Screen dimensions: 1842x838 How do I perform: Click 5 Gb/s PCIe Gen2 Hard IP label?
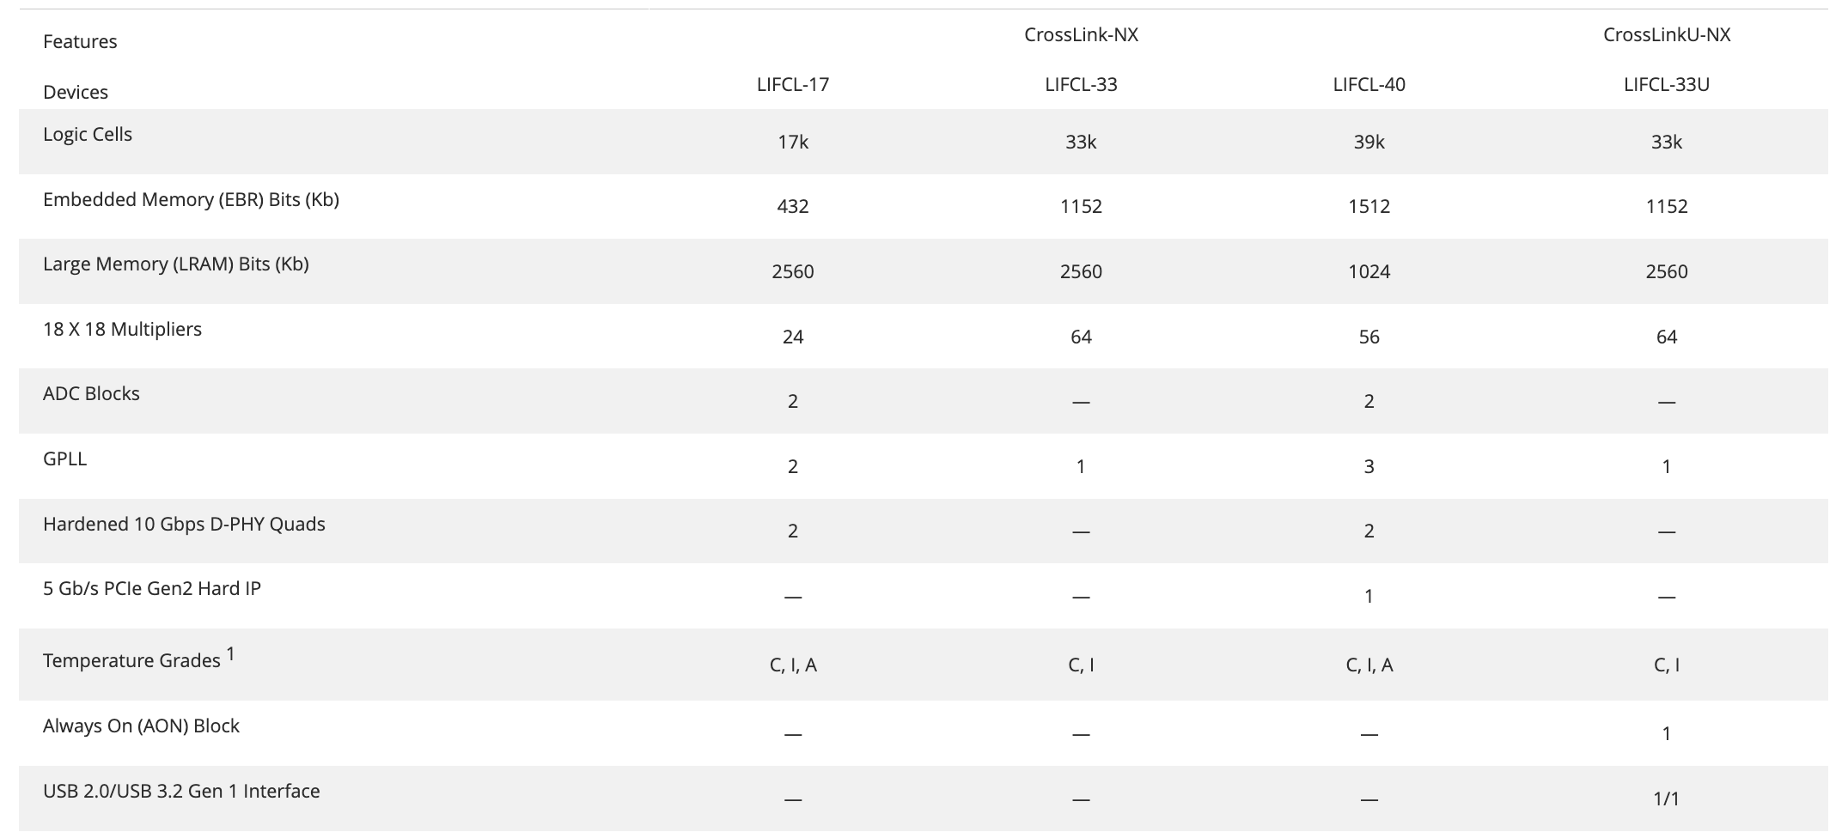152,588
